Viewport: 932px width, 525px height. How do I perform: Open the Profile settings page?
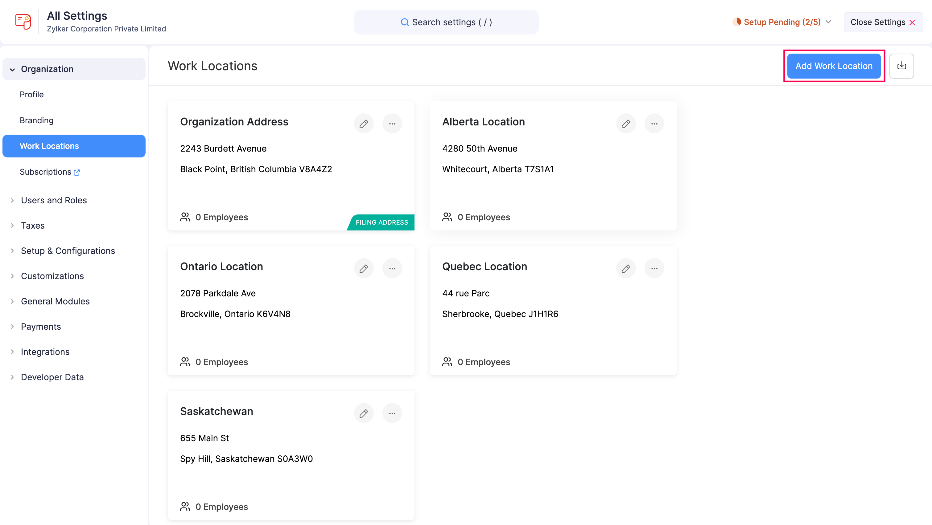tap(31, 94)
